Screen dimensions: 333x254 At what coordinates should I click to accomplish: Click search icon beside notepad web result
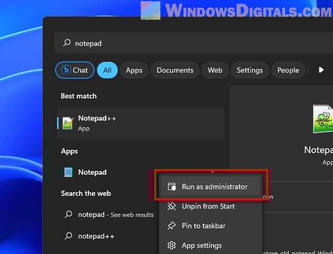(68, 214)
